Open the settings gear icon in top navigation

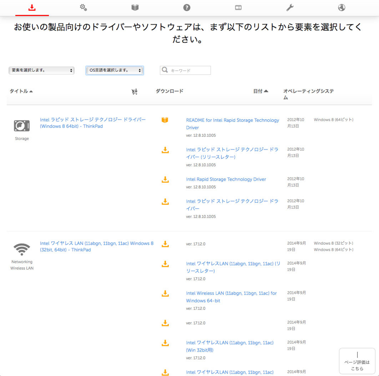tap(83, 7)
